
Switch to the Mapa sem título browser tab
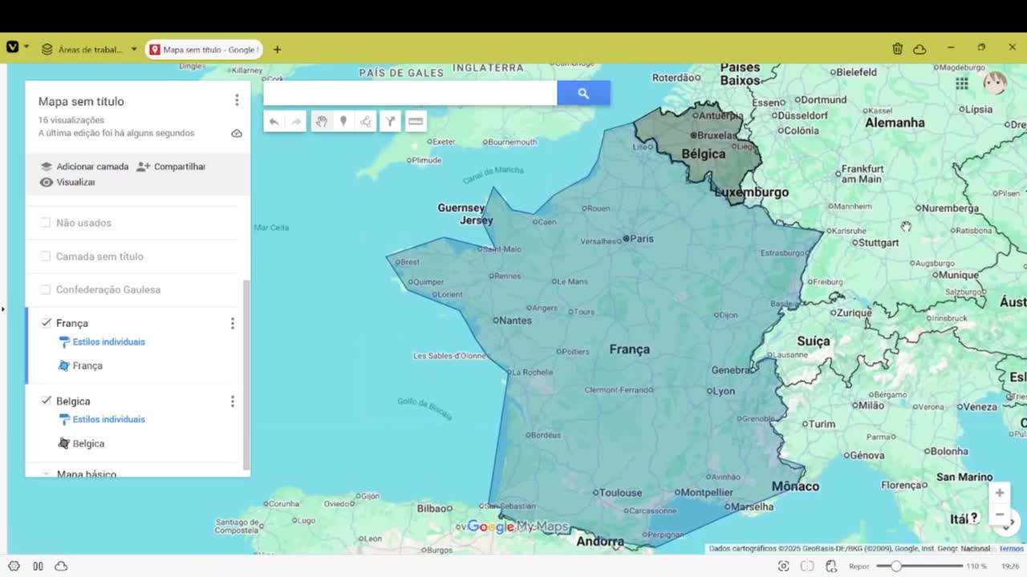tap(203, 49)
